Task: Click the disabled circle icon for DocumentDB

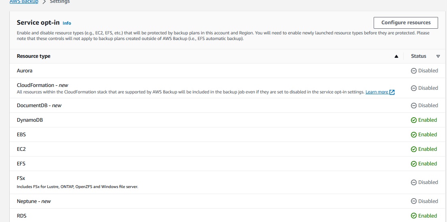Action: click(414, 106)
